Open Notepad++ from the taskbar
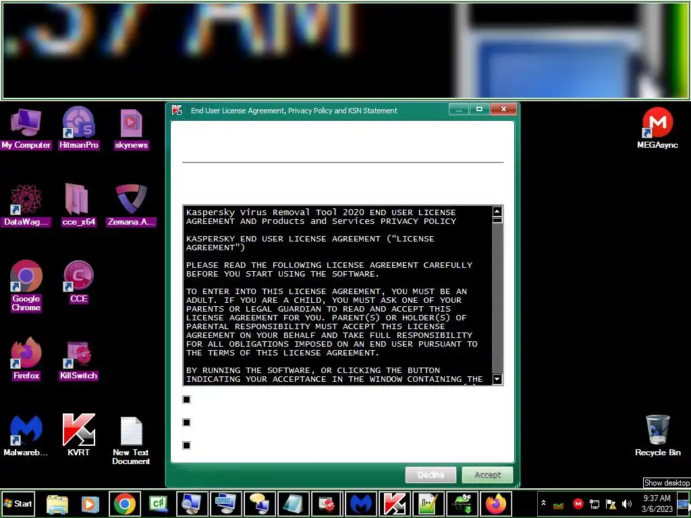Viewport: 691px width, 518px height. point(429,504)
